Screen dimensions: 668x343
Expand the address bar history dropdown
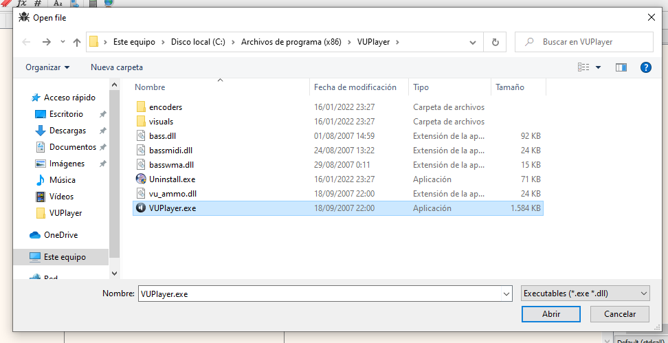[x=472, y=42]
